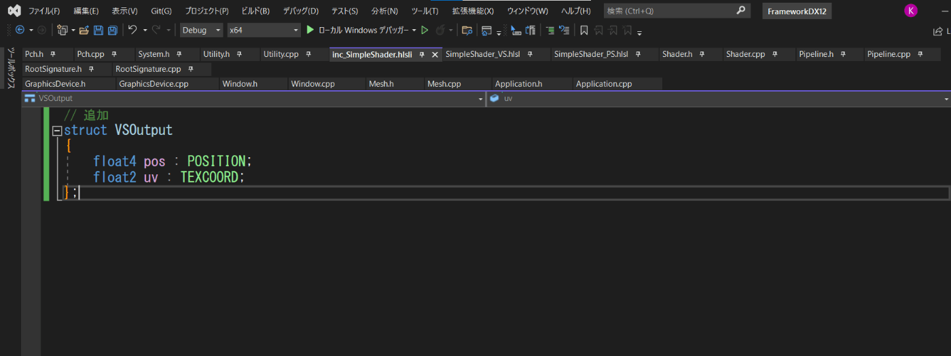
Task: Open the Undo history dropdown arrow
Action: coord(145,31)
